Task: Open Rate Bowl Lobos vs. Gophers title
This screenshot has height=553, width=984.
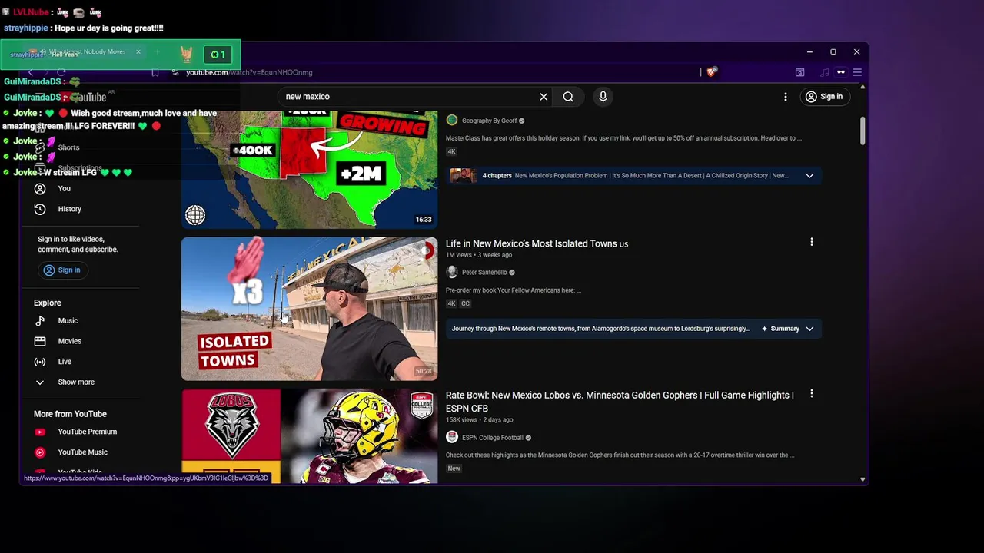Action: [620, 402]
